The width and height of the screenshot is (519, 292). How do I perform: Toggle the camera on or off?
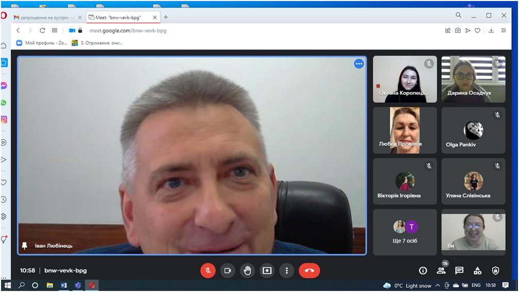pos(228,270)
